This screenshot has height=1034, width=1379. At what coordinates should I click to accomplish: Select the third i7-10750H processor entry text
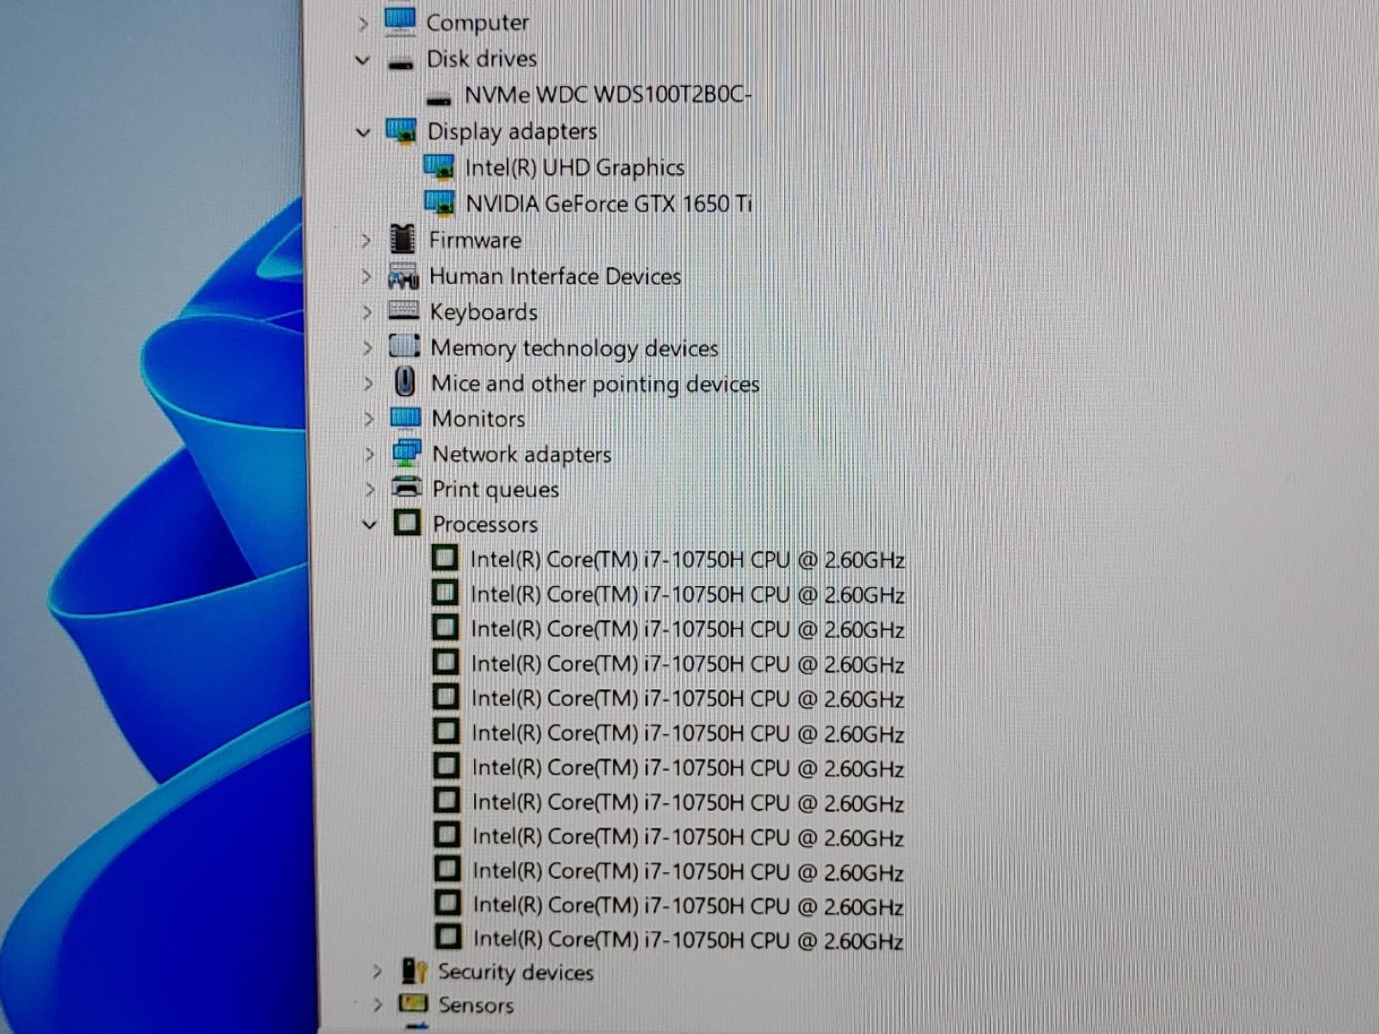click(688, 629)
